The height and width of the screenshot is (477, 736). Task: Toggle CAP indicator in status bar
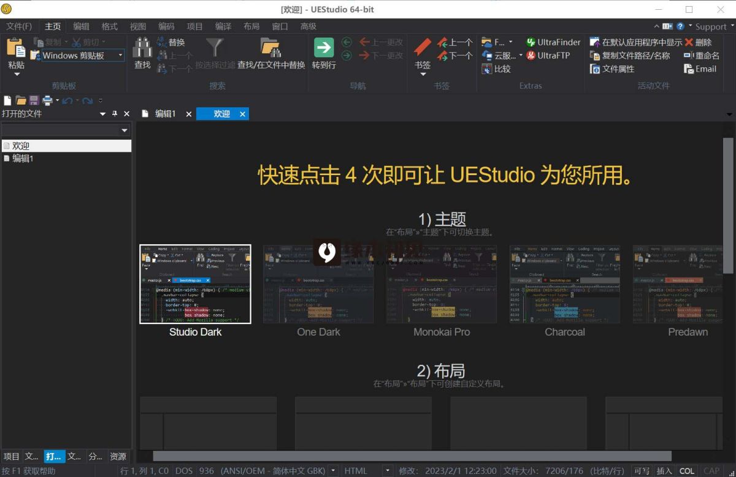711,471
